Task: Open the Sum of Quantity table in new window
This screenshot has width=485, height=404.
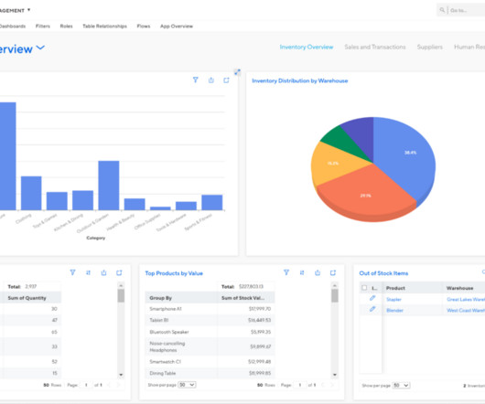Action: (x=119, y=272)
